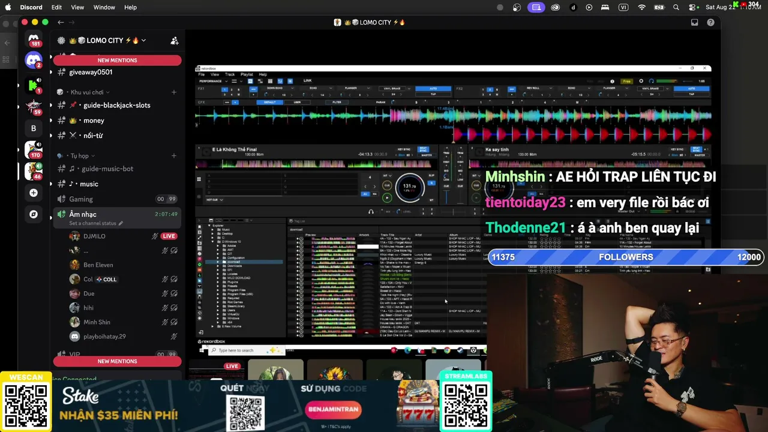
Task: Open the server icon with 181 badge
Action: point(34,39)
